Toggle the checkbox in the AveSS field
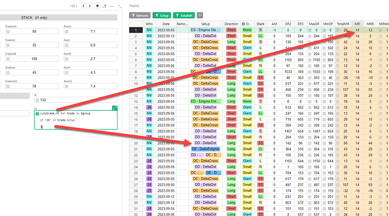The width and height of the screenshot is (389, 216). point(67,87)
